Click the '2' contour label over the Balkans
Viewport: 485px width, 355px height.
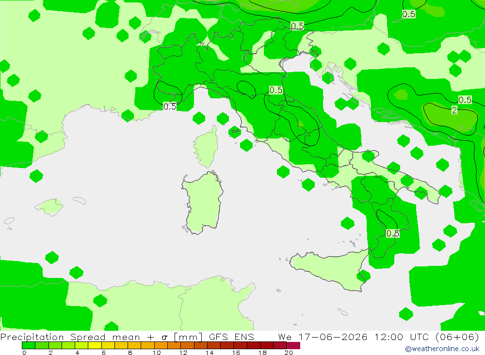coord(454,110)
